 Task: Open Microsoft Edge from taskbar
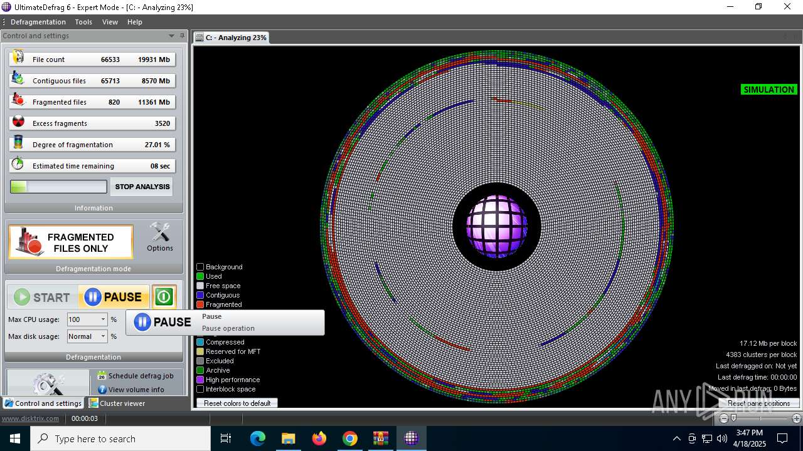[x=258, y=438]
